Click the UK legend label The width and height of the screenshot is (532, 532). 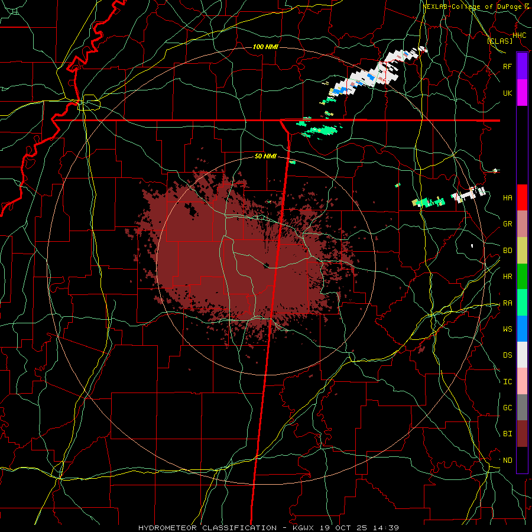508,93
